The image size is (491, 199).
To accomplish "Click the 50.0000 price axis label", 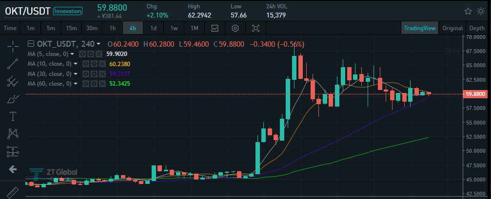I will click(x=475, y=151).
